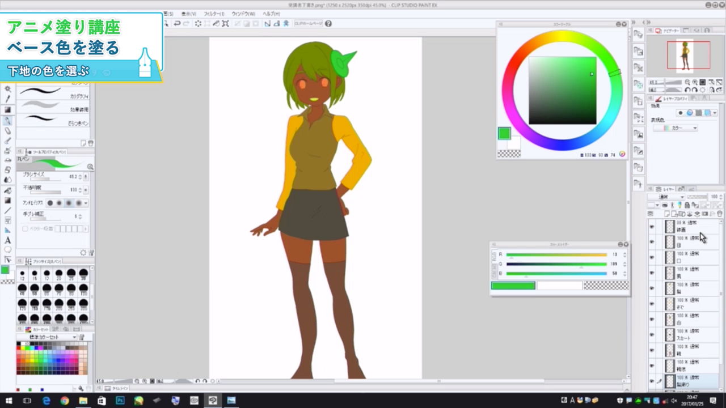Click the green G slider in color slider panel

(x=556, y=264)
